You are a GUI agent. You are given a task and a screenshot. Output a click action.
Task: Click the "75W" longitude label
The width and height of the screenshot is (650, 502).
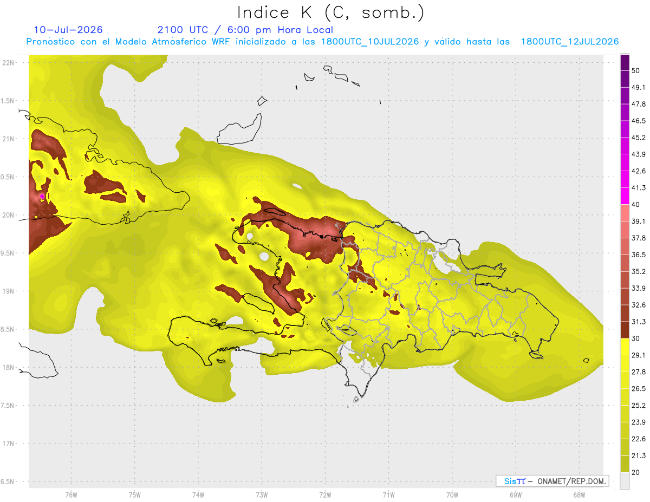coord(134,495)
